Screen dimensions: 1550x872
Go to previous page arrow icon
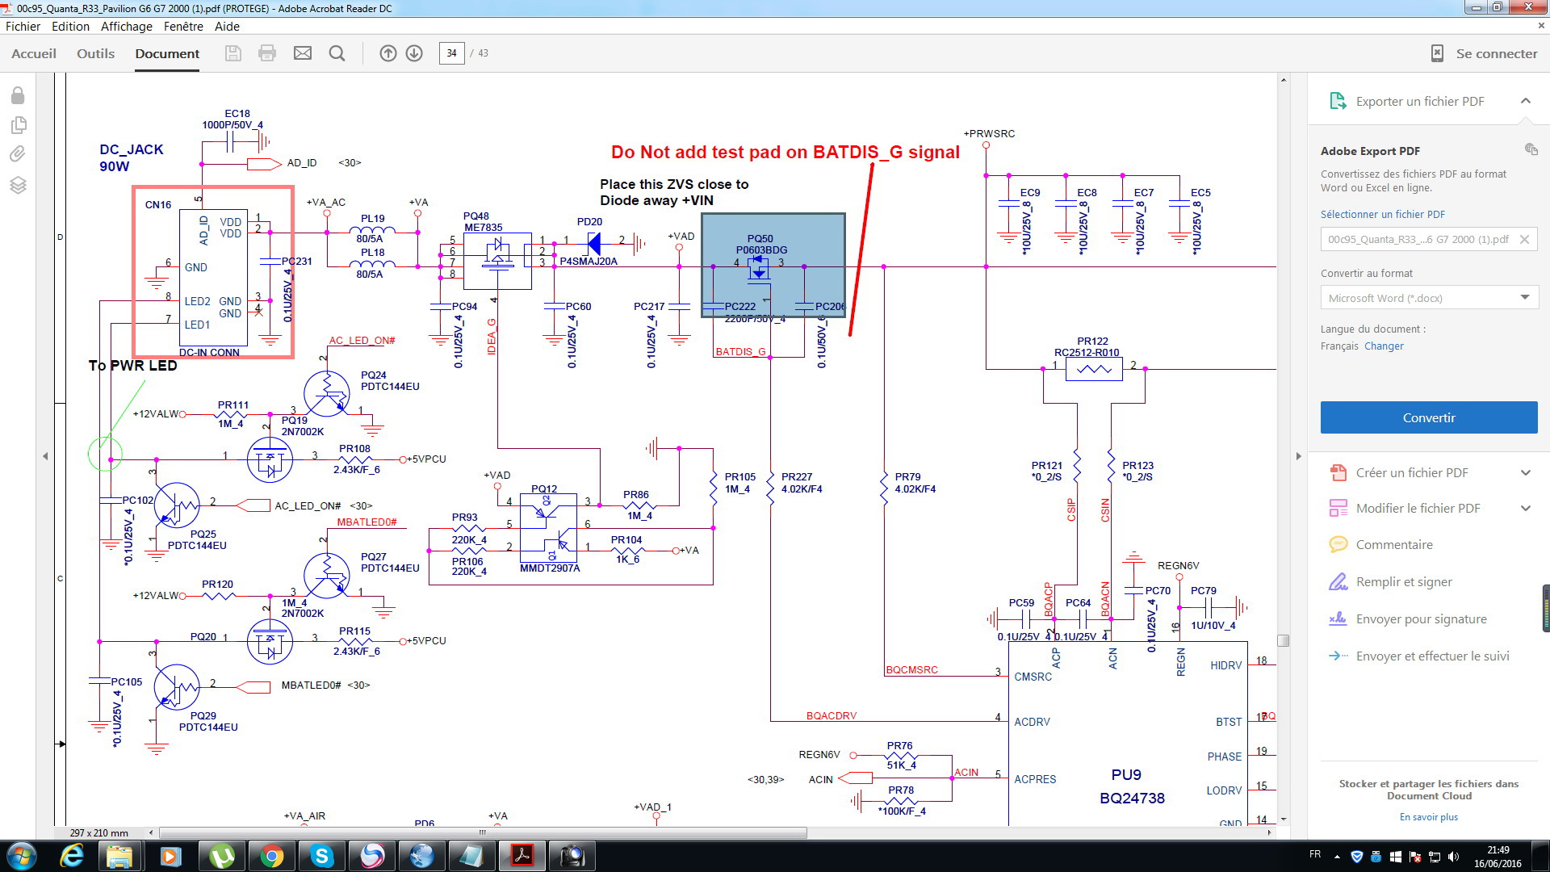(x=388, y=53)
